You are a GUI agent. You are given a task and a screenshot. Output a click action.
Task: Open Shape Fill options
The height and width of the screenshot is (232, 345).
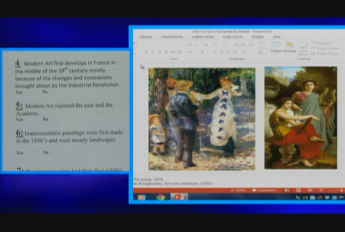(x=322, y=43)
